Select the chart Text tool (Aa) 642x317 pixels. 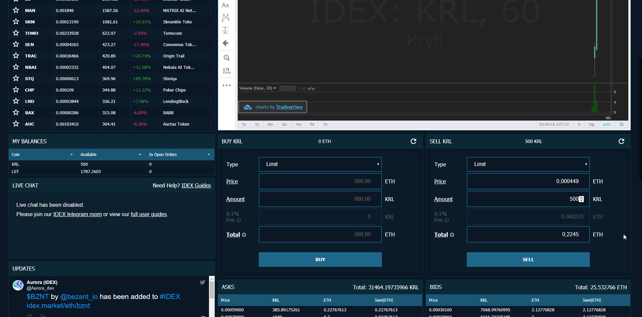tap(225, 5)
